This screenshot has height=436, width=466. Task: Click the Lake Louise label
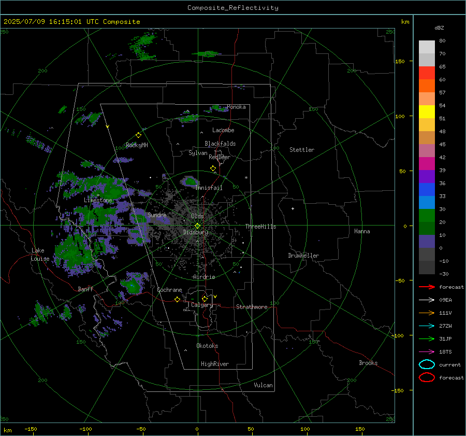tap(40, 255)
